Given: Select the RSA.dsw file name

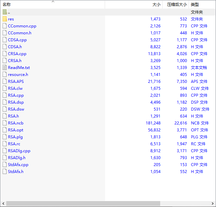Looking at the screenshot, I should point(16,109).
